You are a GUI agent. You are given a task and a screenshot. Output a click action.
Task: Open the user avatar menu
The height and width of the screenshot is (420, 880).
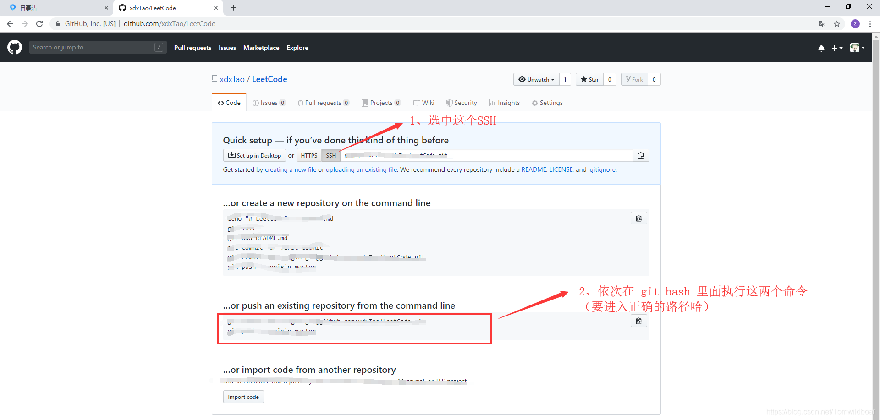pos(857,48)
